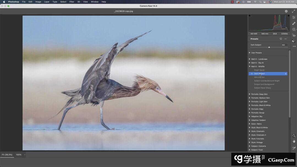297x167 pixels.
Task: Apply the Morning Sun preset
Action: [x=259, y=77]
